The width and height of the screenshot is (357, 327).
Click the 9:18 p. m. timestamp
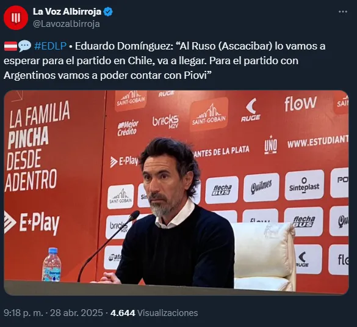click(23, 313)
